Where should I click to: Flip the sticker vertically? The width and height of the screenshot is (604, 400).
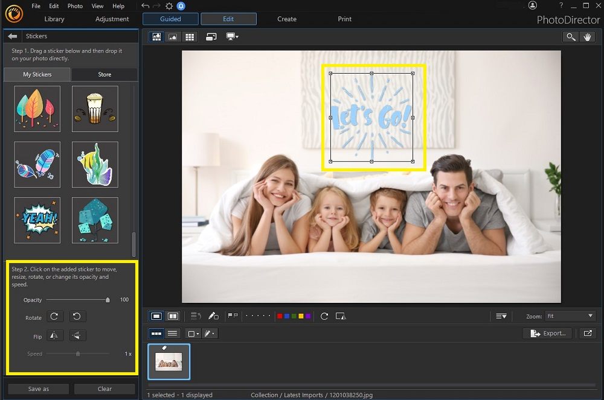[77, 335]
